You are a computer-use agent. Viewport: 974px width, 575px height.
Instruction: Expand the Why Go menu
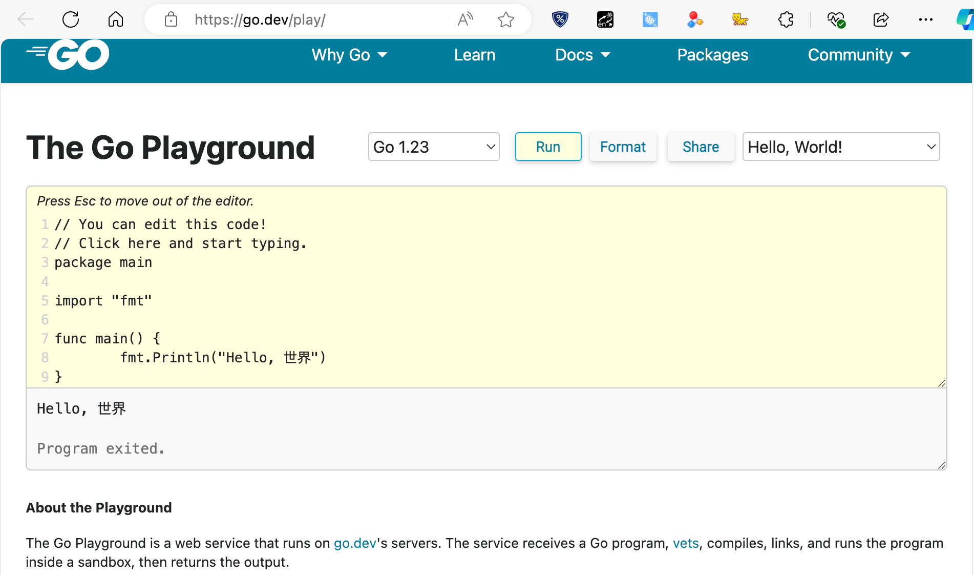click(349, 55)
